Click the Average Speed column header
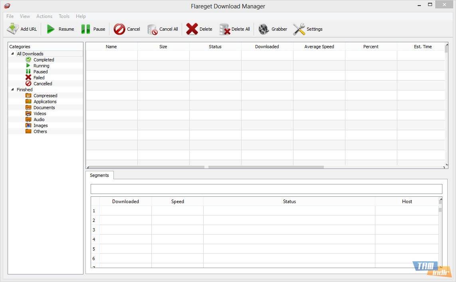This screenshot has width=456, height=282. (319, 47)
